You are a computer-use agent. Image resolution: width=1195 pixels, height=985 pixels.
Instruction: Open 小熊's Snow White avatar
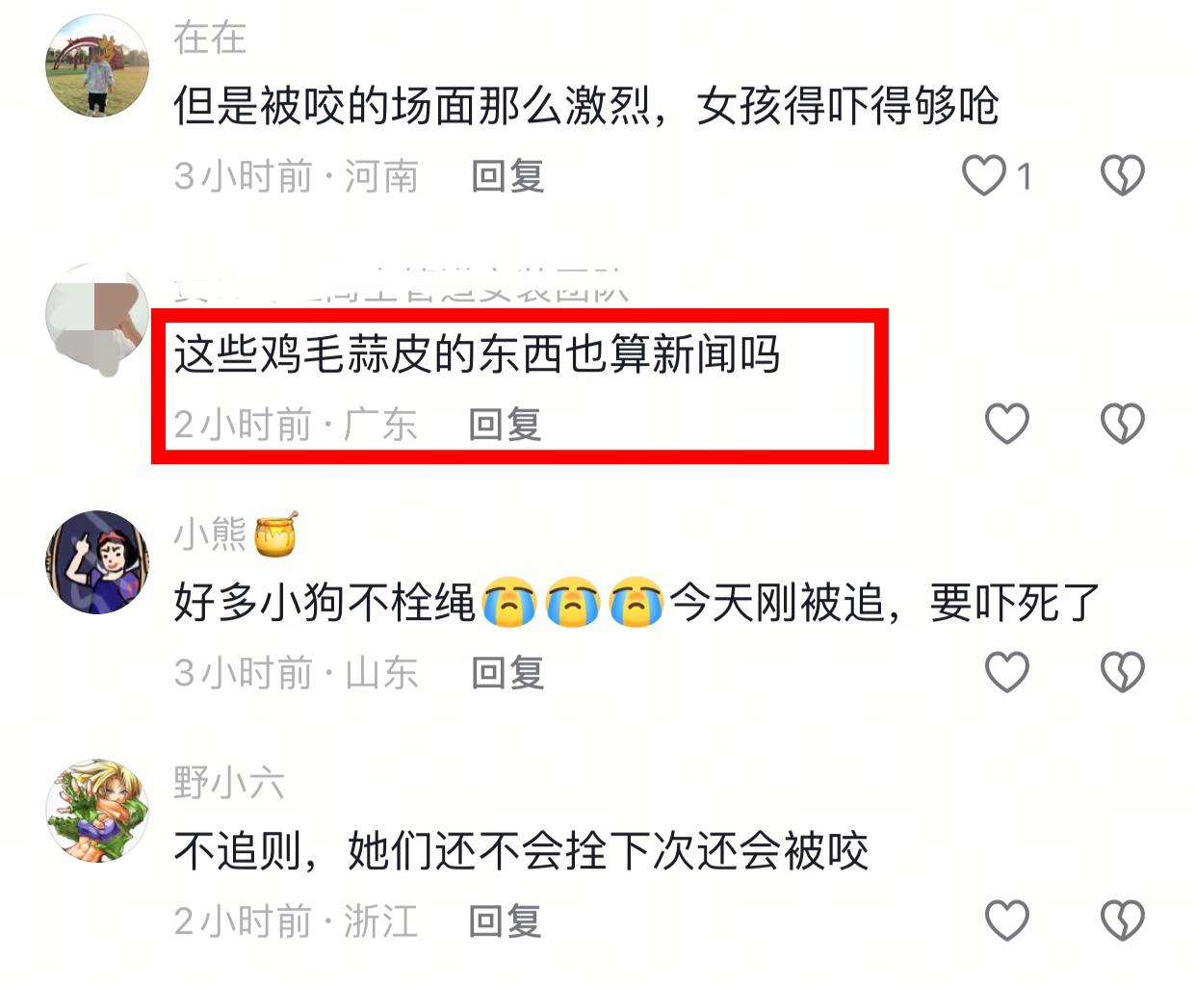97,562
